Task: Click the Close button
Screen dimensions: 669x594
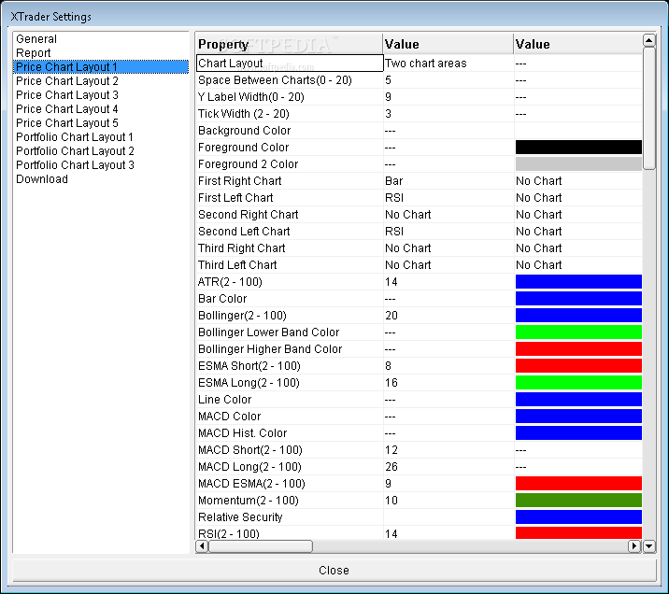Action: (334, 570)
